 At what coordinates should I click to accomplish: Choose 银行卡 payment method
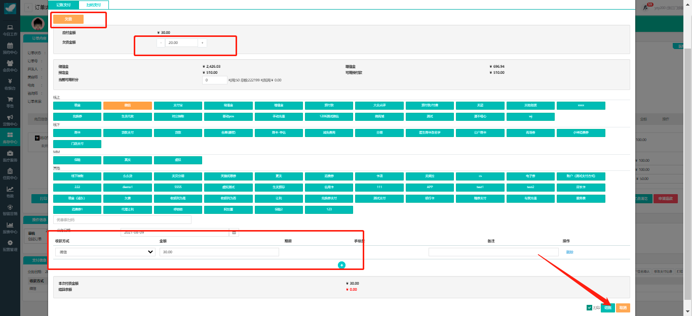430,198
